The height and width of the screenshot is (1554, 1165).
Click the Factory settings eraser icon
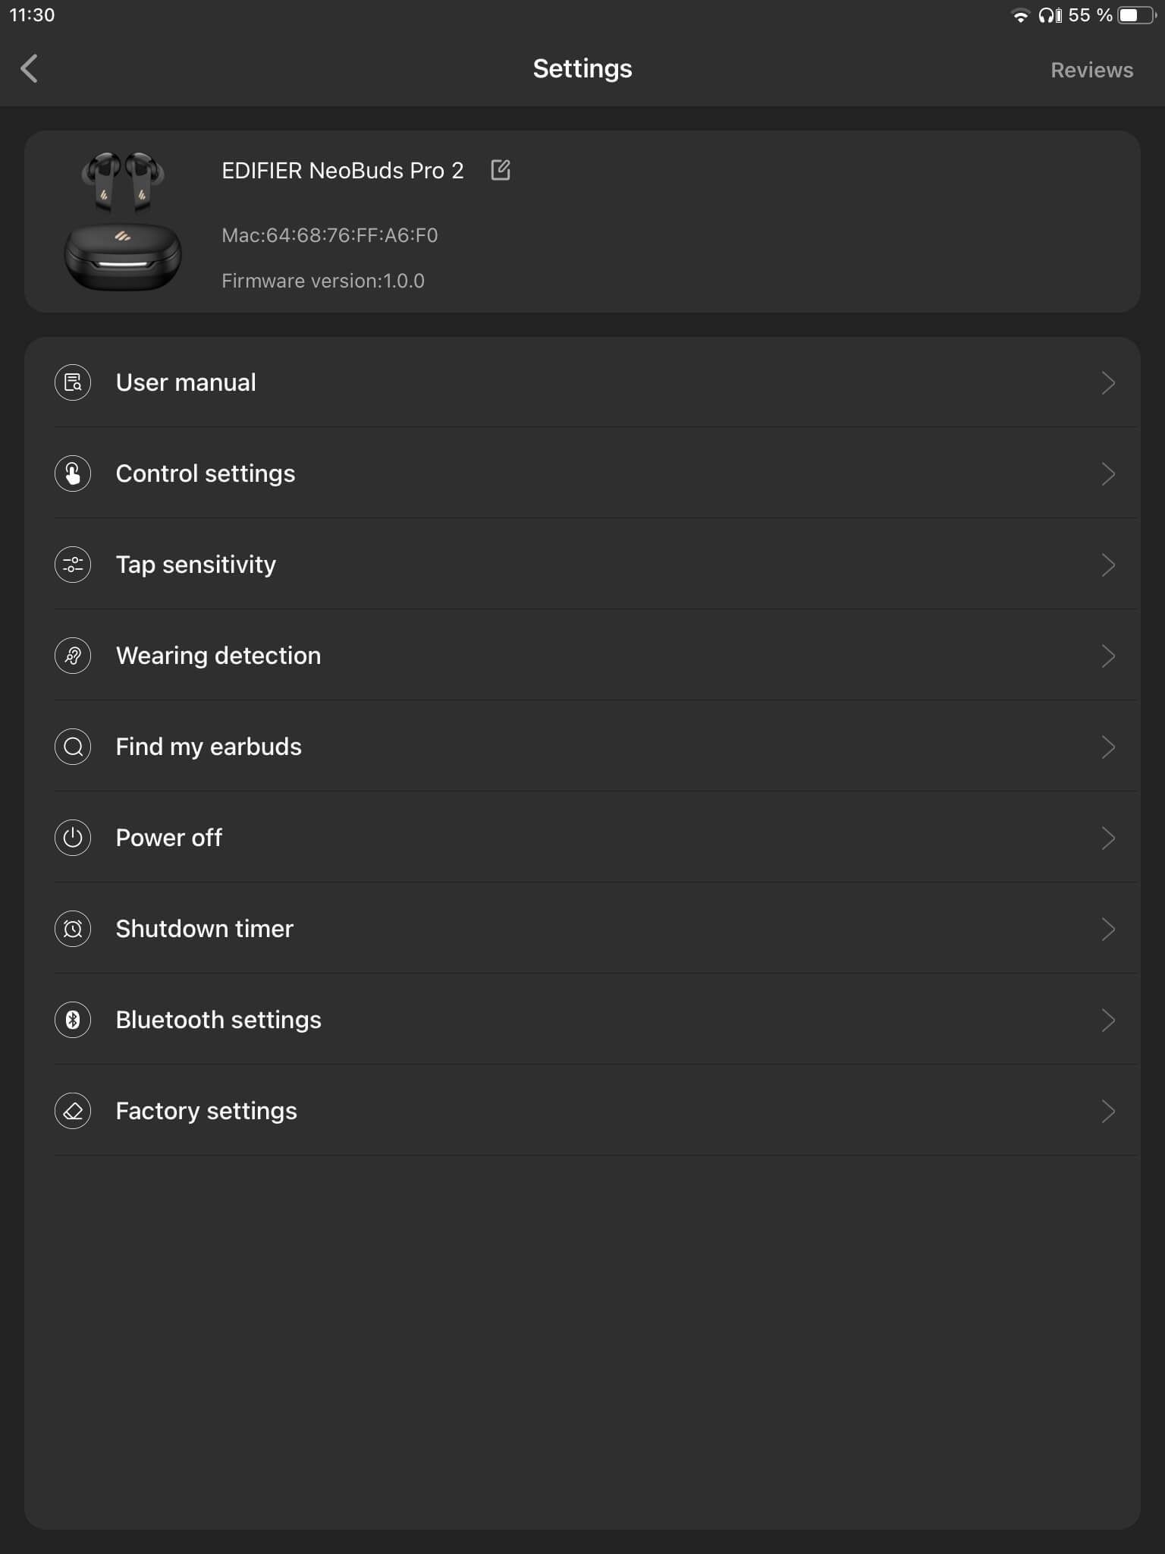[73, 1111]
